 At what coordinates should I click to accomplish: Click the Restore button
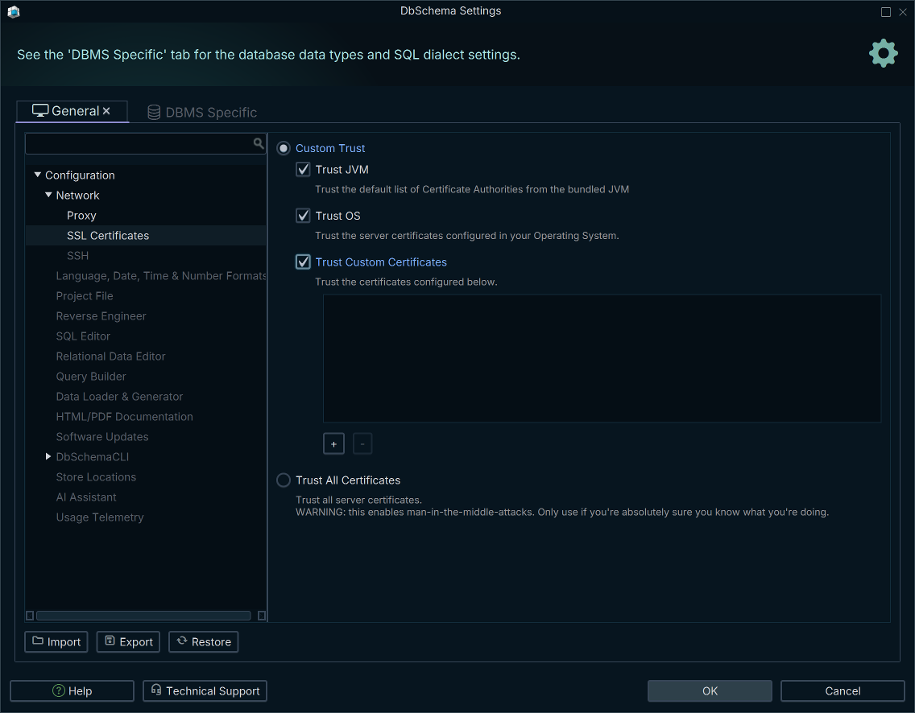(x=204, y=642)
